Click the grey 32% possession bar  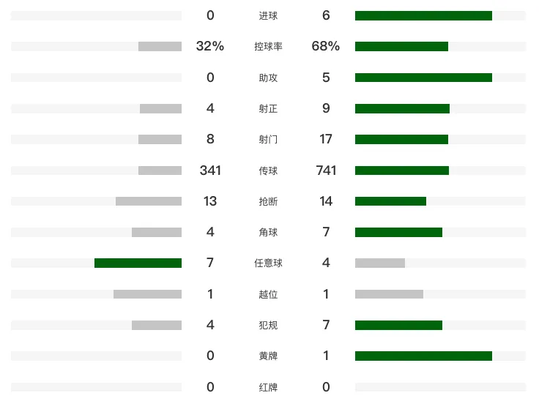pos(160,46)
